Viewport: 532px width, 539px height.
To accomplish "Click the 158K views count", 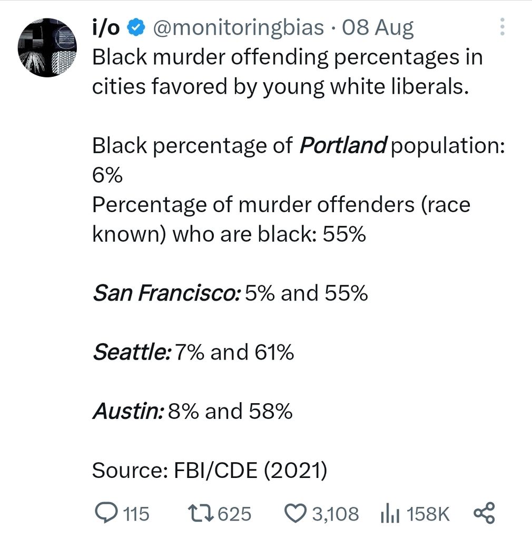I will click(429, 513).
